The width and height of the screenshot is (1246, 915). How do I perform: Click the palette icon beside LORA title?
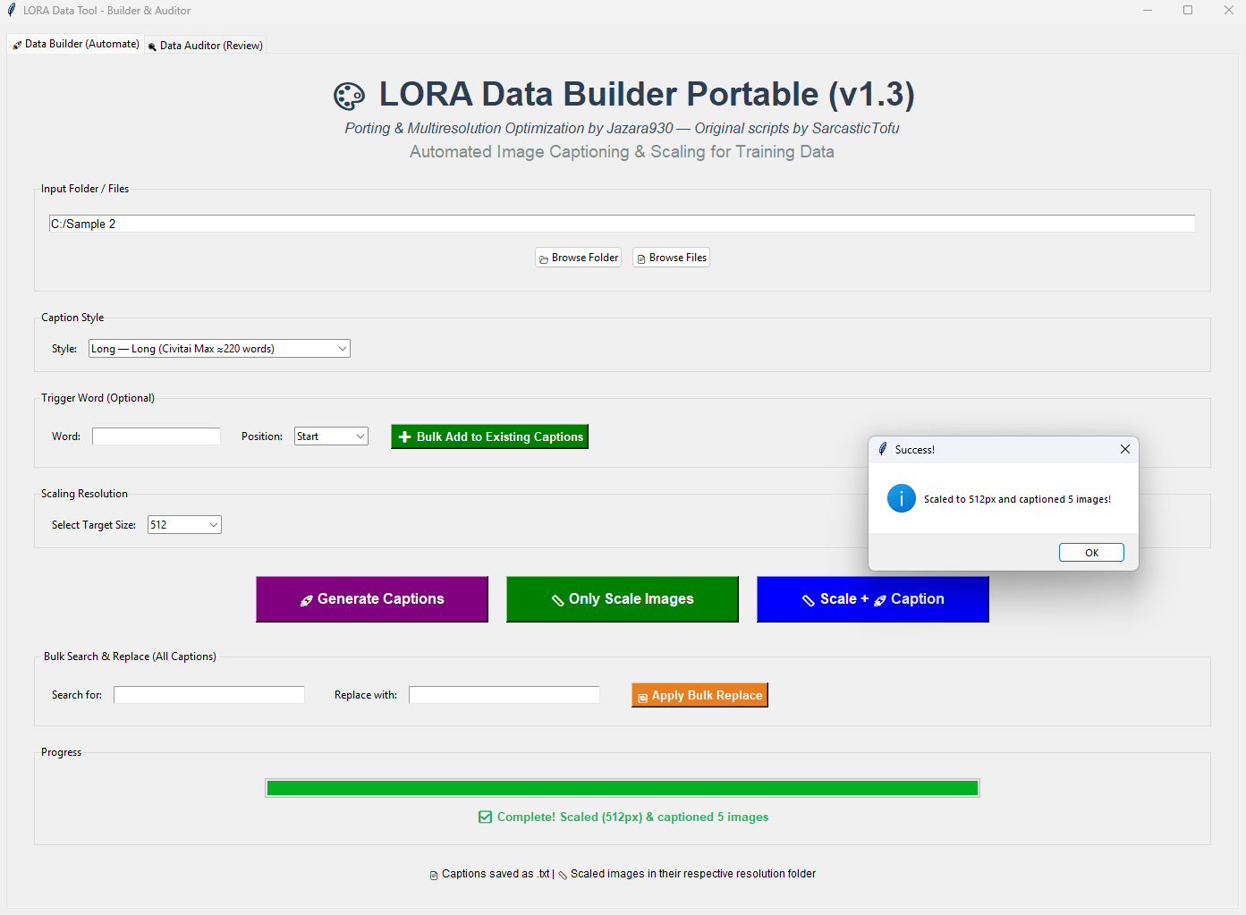pos(349,96)
